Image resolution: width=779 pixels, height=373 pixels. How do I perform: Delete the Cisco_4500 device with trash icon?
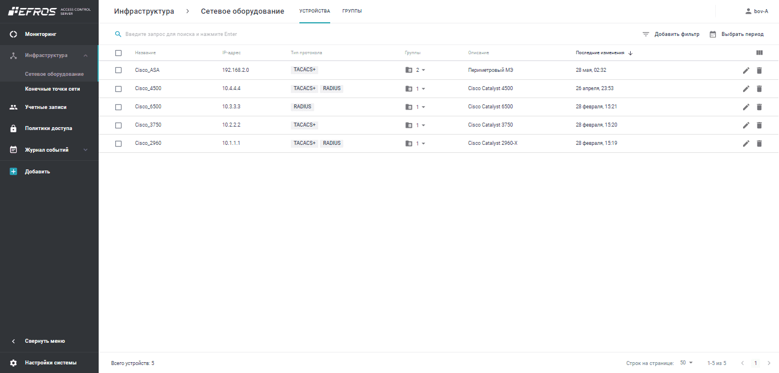(x=759, y=88)
